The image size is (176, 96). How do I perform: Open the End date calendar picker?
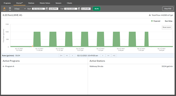(x=79, y=9)
